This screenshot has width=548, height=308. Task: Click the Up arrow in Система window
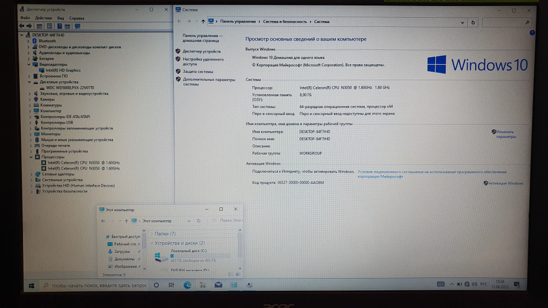pos(203,21)
